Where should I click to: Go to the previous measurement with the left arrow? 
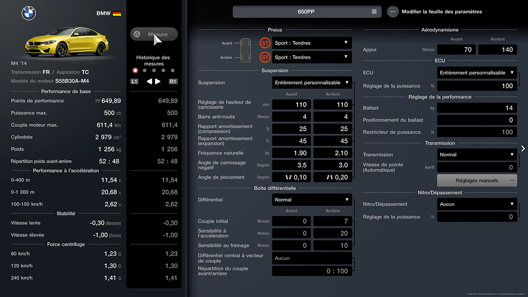pos(149,81)
